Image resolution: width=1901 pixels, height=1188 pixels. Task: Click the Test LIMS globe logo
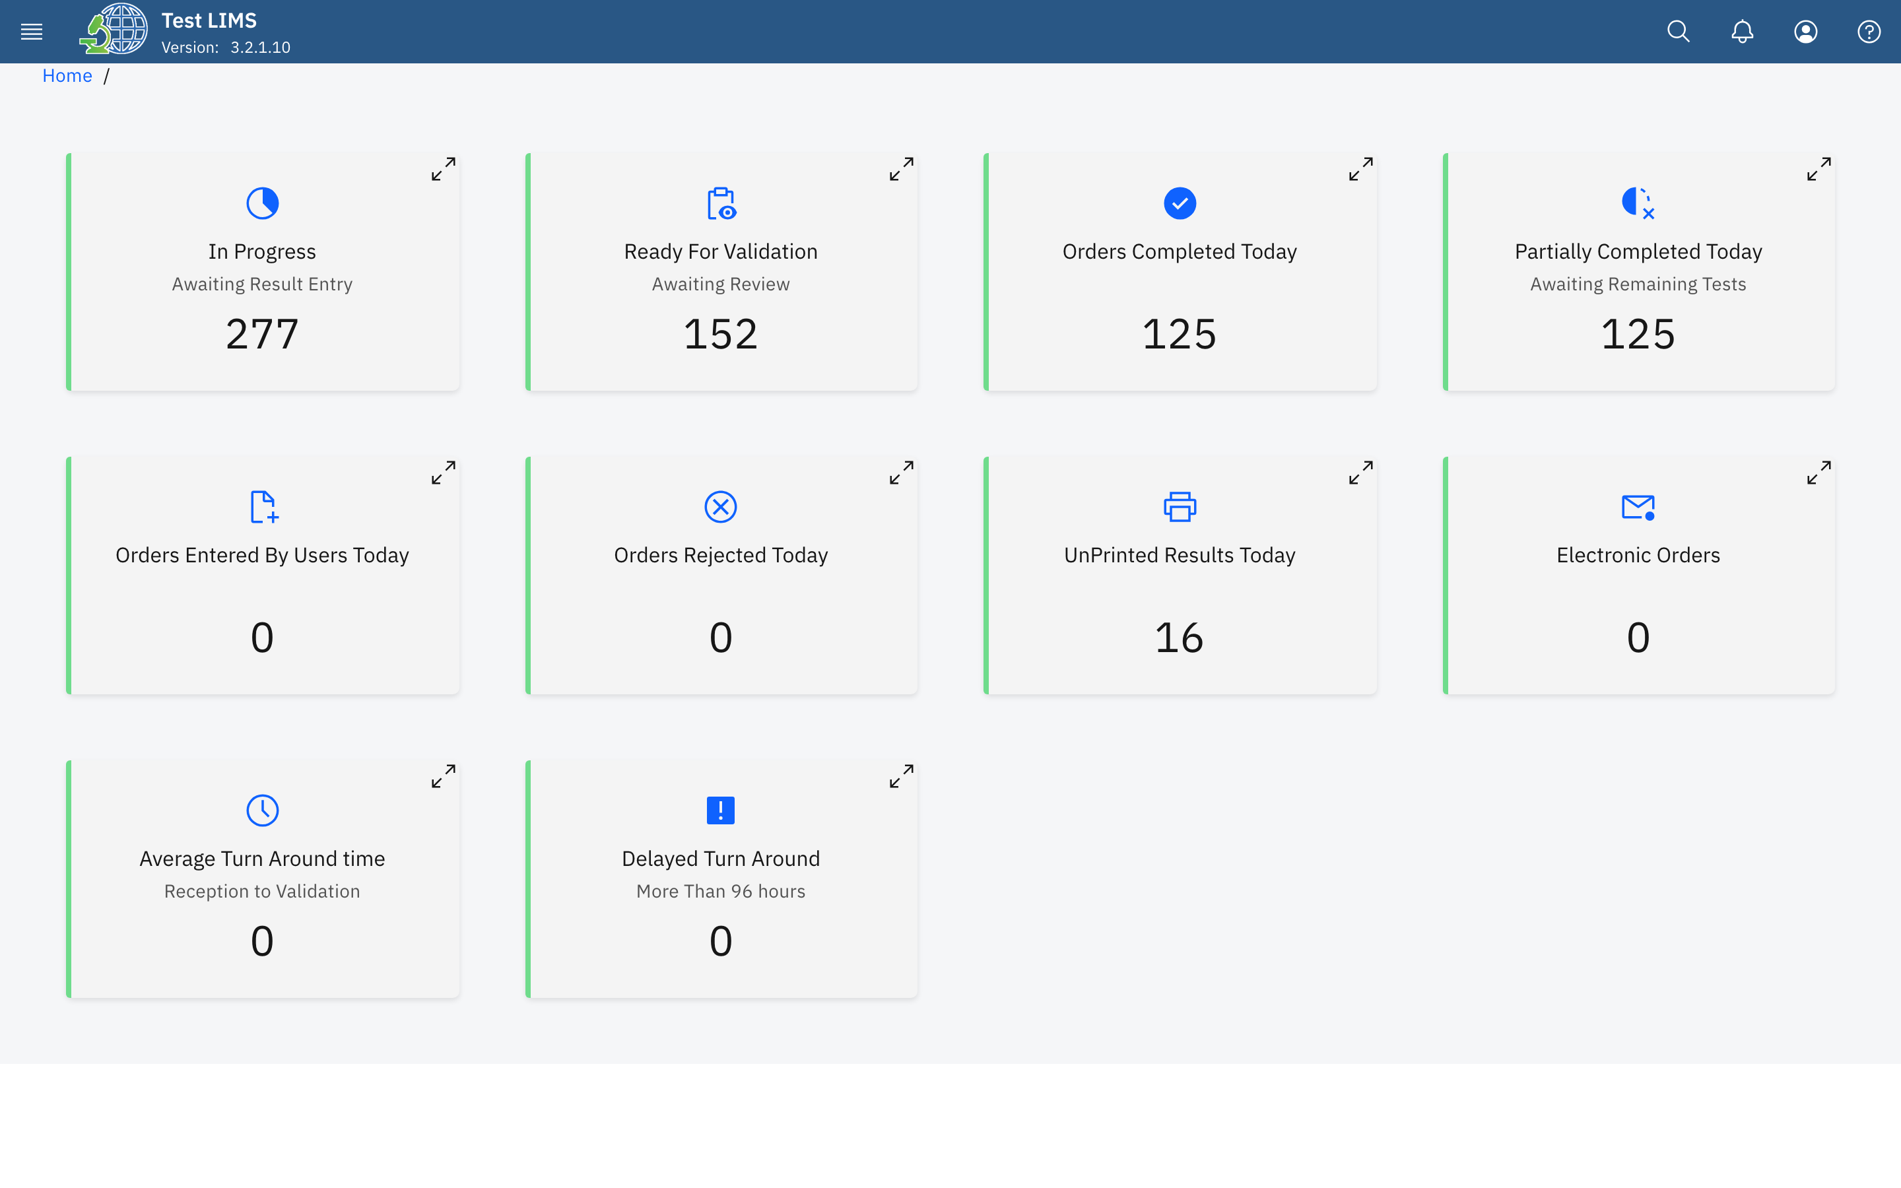pos(114,29)
